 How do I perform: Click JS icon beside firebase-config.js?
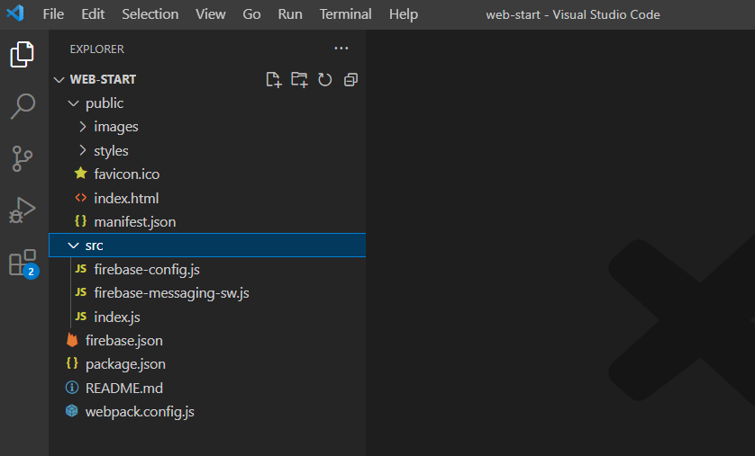(81, 269)
